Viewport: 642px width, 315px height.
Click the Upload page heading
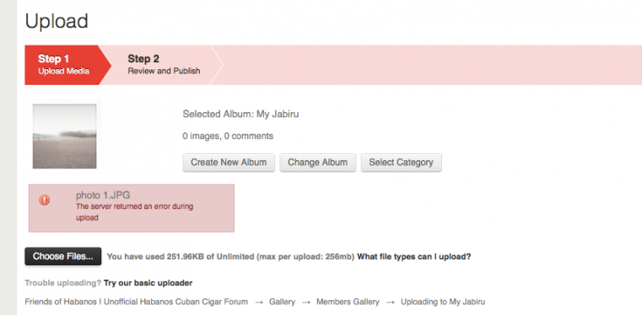click(57, 21)
